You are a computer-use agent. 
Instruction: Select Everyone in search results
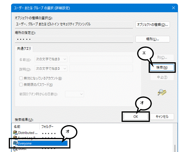coord(40,143)
